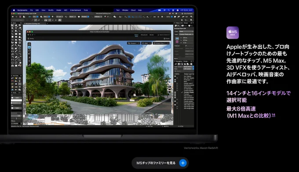Click the Vectorworks, Maxon Redshift caption

coord(201,148)
